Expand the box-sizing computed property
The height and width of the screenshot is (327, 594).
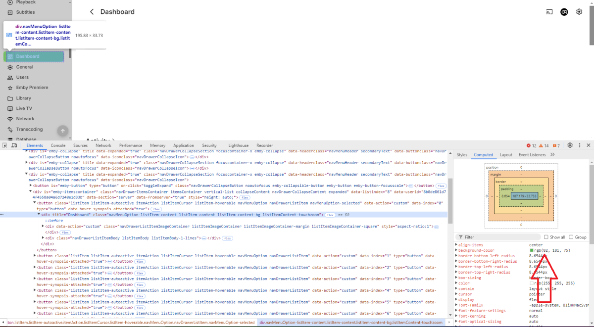pyautogui.click(x=456, y=278)
